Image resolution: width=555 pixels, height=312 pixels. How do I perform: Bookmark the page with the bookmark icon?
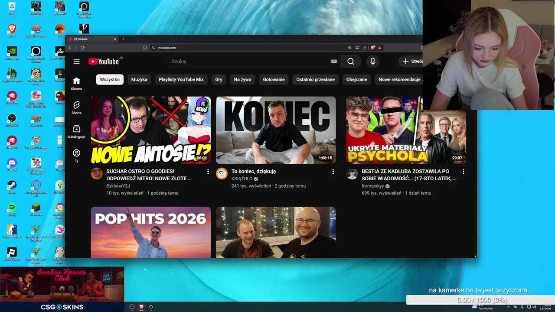pos(145,48)
